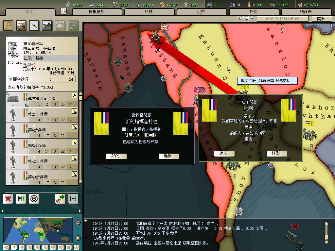Select the 第43步兵师 division row
The height and width of the screenshot is (251, 335).
tap(42, 177)
